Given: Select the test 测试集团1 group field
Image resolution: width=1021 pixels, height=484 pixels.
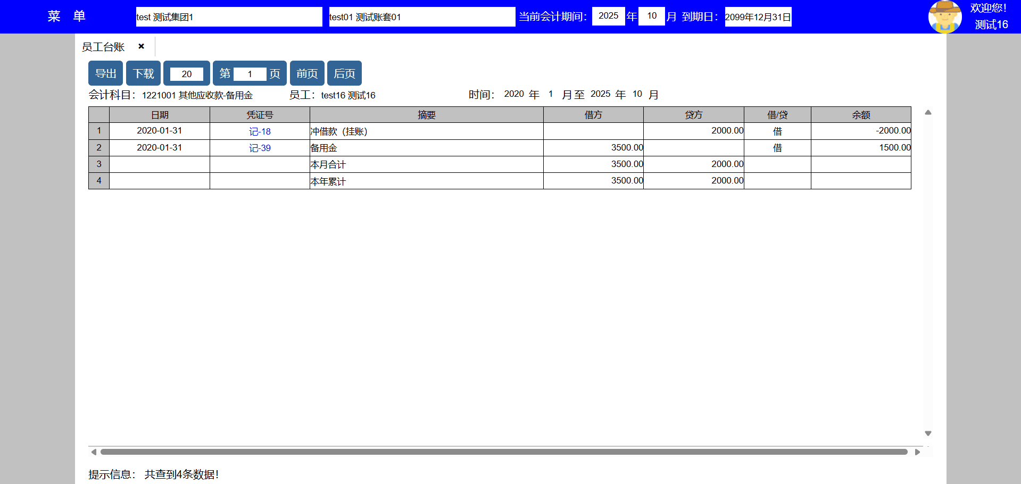Looking at the screenshot, I should 229,17.
